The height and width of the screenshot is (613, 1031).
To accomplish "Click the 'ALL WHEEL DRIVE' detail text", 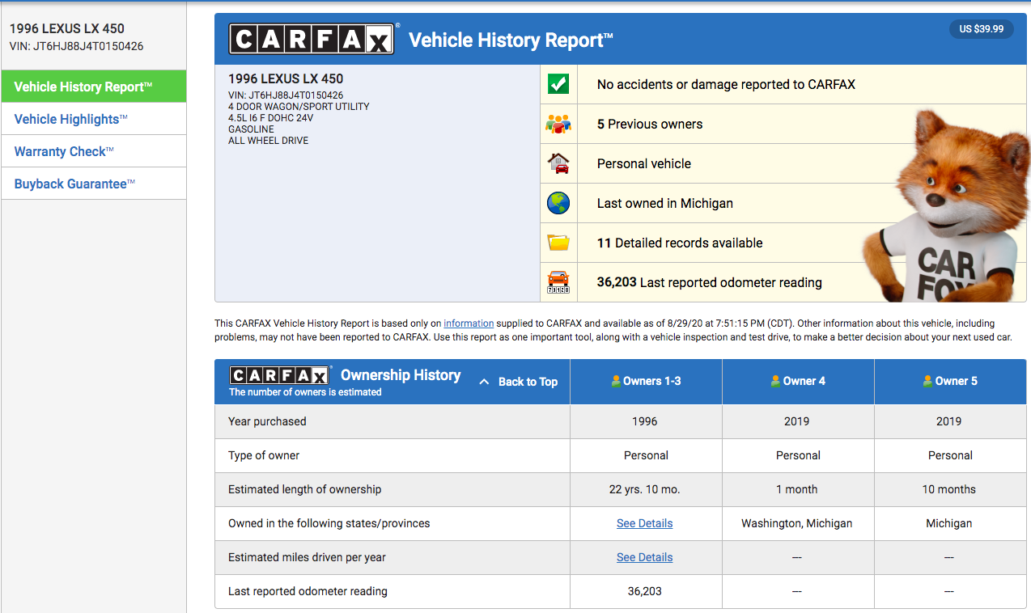I will coord(268,141).
